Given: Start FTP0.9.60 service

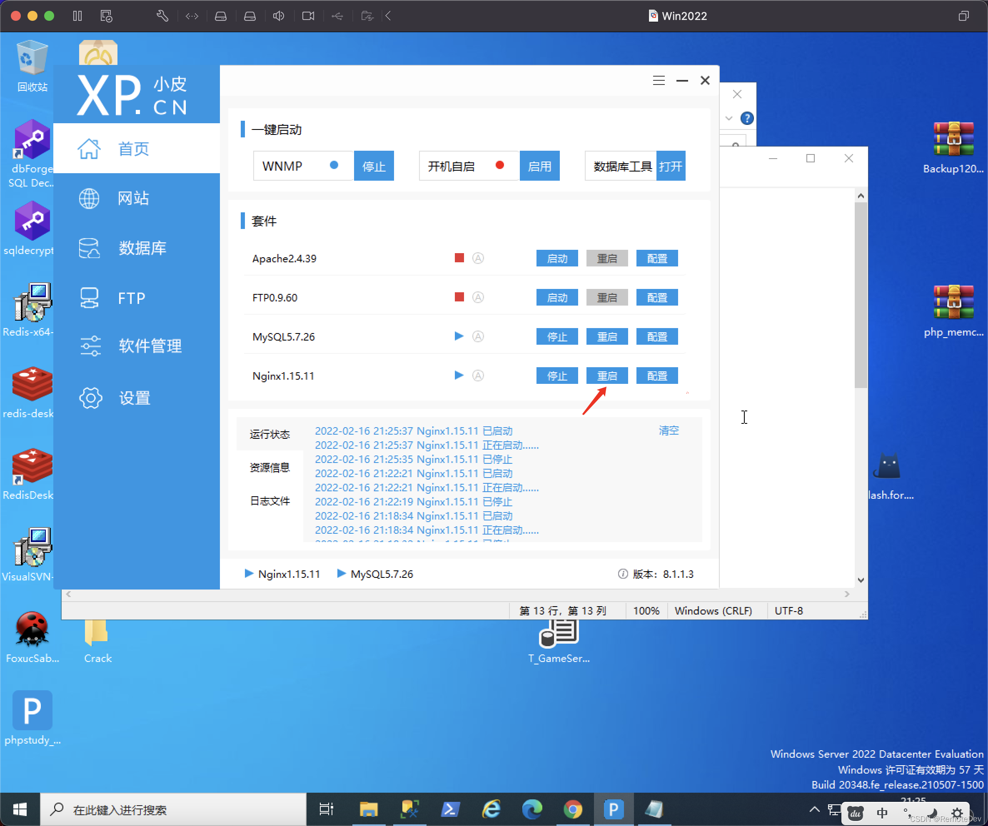Looking at the screenshot, I should (557, 297).
